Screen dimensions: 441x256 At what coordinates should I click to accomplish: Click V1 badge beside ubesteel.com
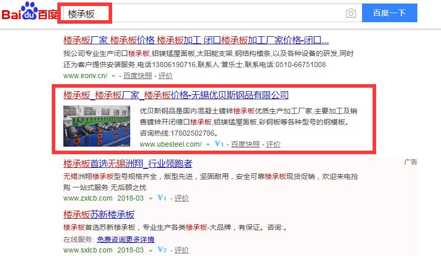219,144
